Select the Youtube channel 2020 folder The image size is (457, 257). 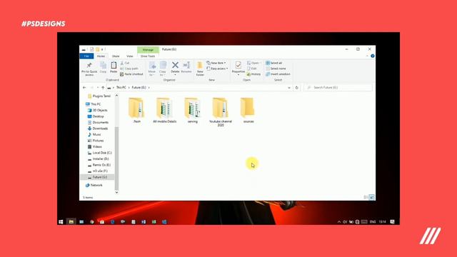(221, 113)
